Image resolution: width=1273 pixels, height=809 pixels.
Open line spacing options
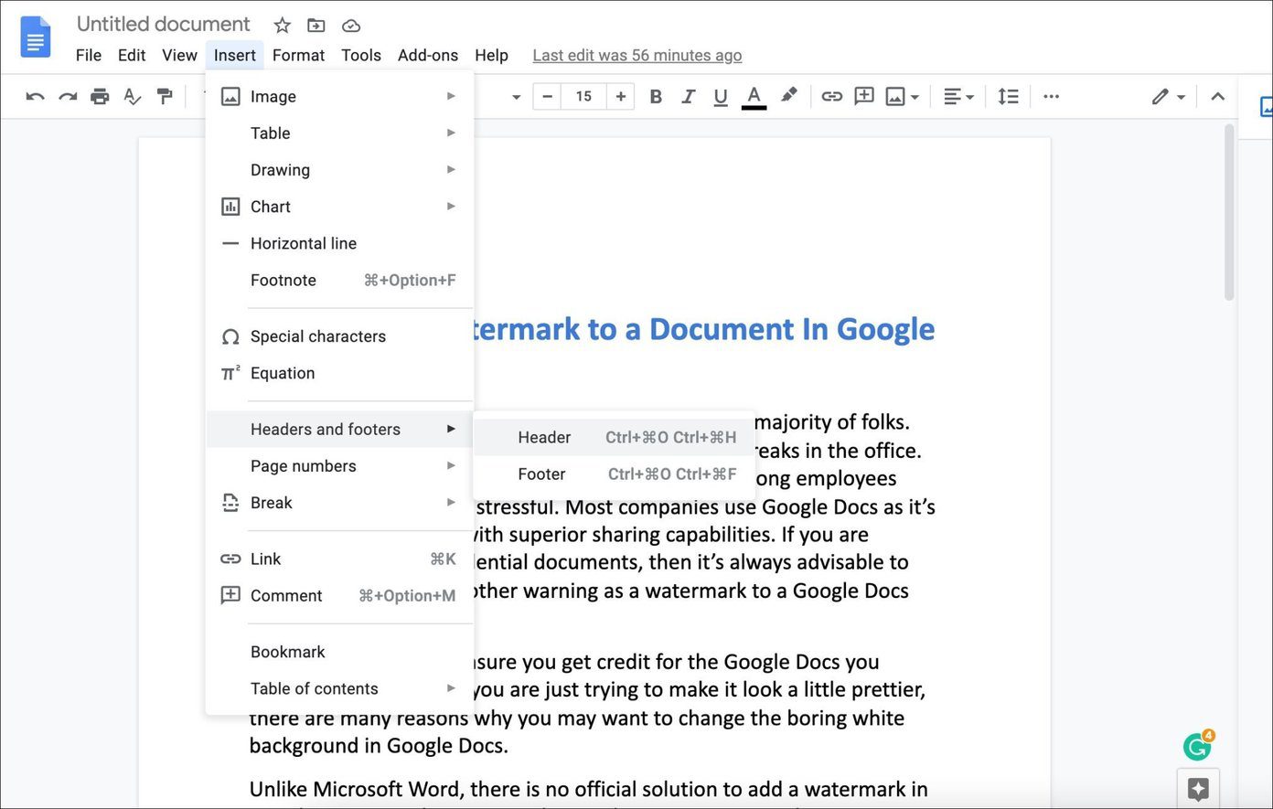click(1008, 96)
